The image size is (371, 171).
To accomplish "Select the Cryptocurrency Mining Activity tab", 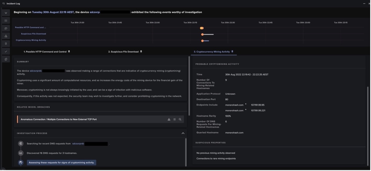I will [x=212, y=51].
